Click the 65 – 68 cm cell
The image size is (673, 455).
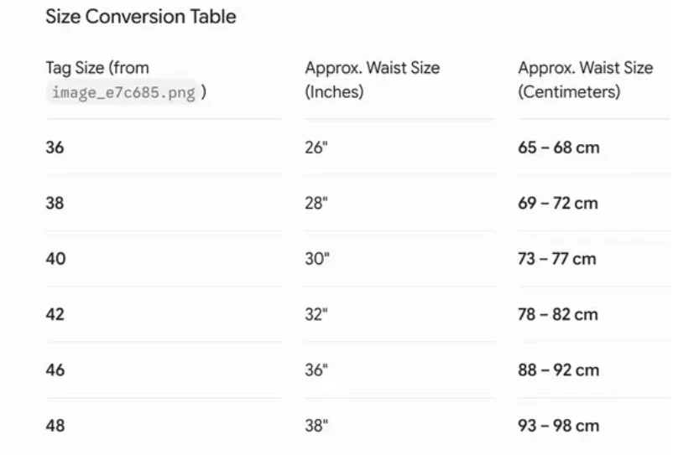[x=558, y=147]
